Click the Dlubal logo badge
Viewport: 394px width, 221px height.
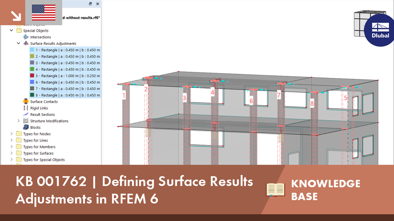379,30
